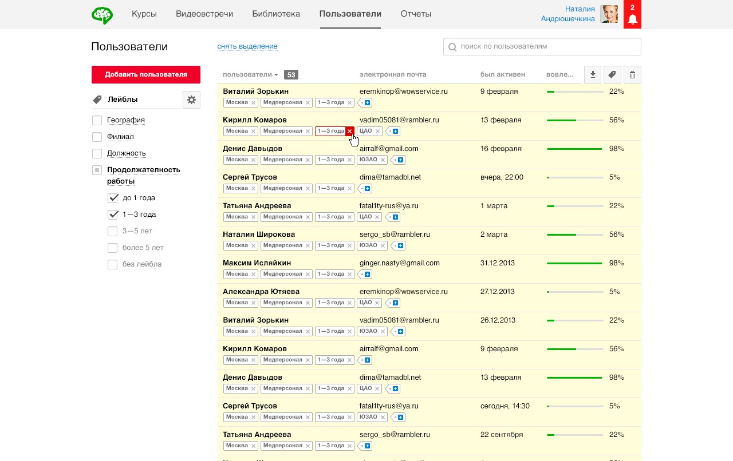Remove Москва tag from Максим Исляйкин
733x461 pixels.
[254, 274]
